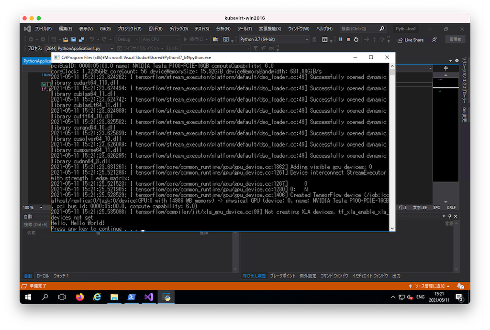Open the Debug configuration dropdown
The height and width of the screenshot is (330, 490).
[x=127, y=39]
